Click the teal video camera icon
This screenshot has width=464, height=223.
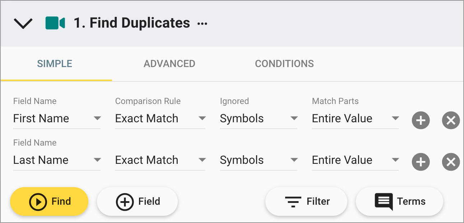click(x=55, y=23)
